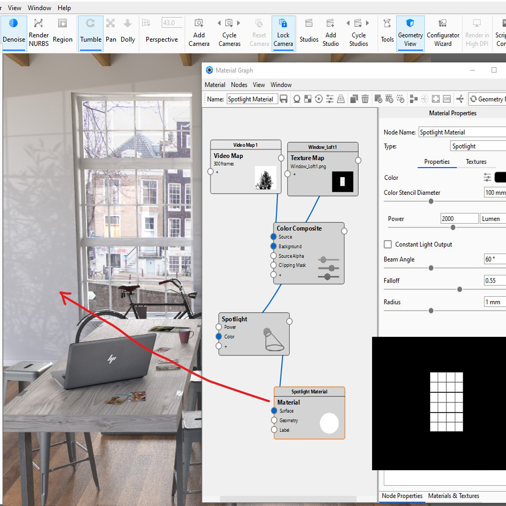Switch to the Materials & Textures tab
Screen dimensions: 506x506
click(x=454, y=496)
